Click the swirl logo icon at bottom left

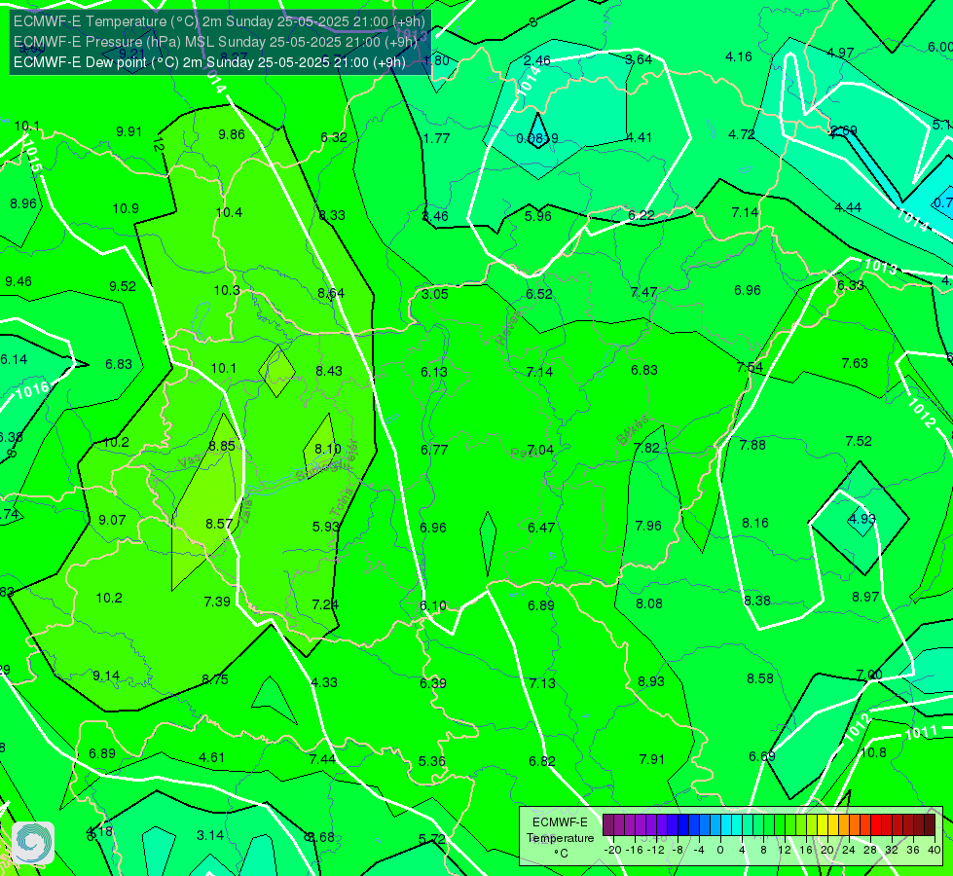coord(33,843)
